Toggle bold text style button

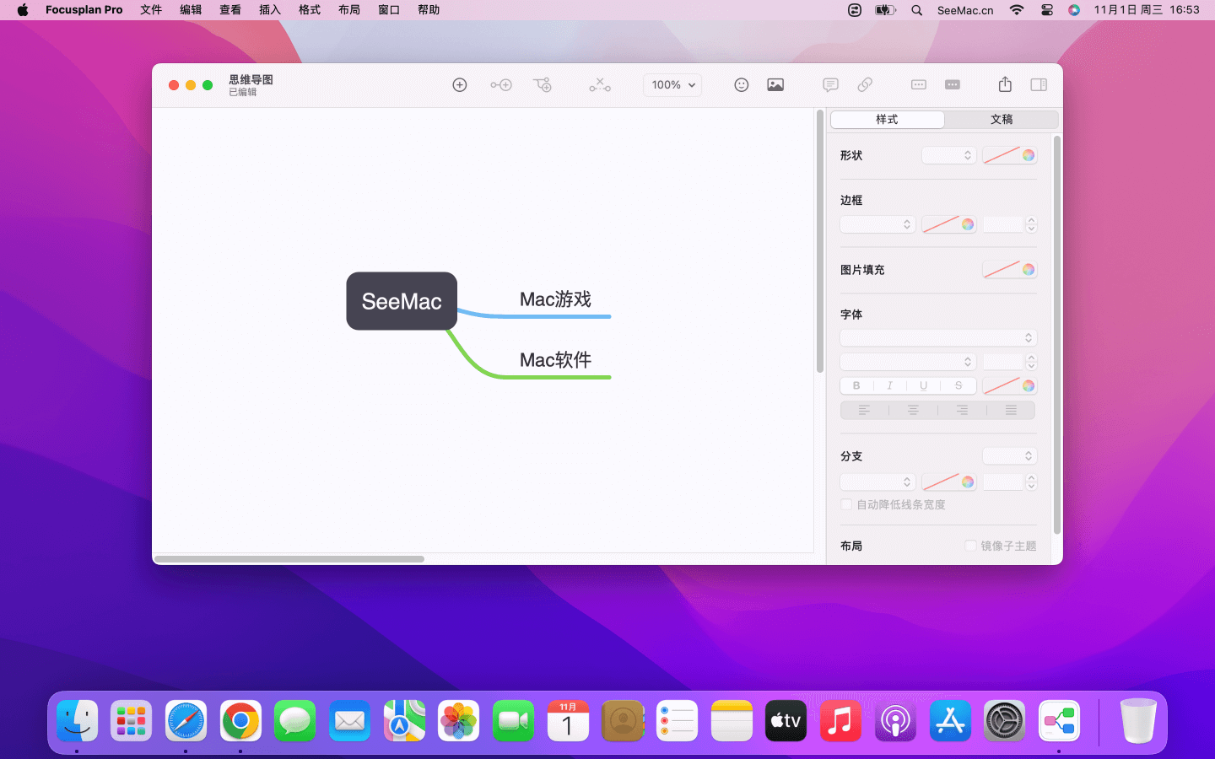[856, 385]
